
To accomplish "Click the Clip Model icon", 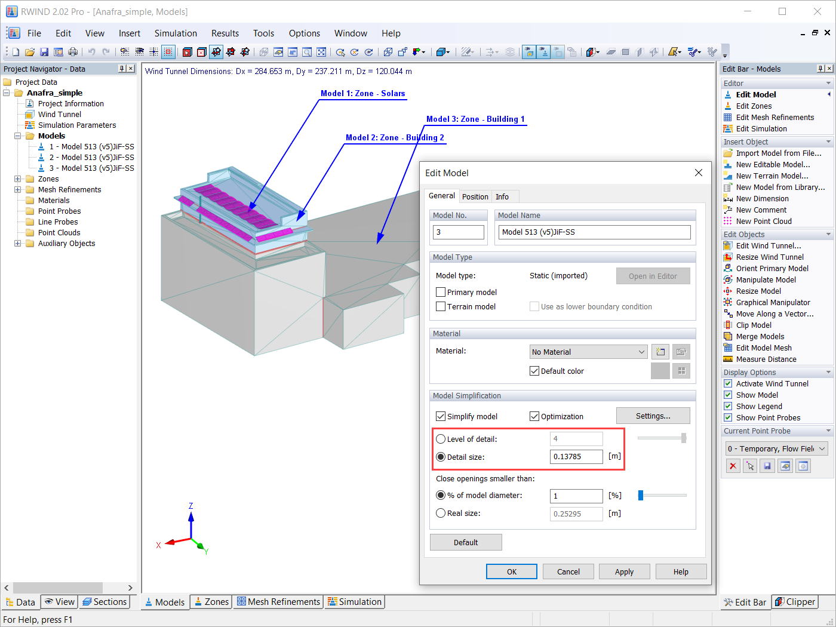I will point(728,325).
